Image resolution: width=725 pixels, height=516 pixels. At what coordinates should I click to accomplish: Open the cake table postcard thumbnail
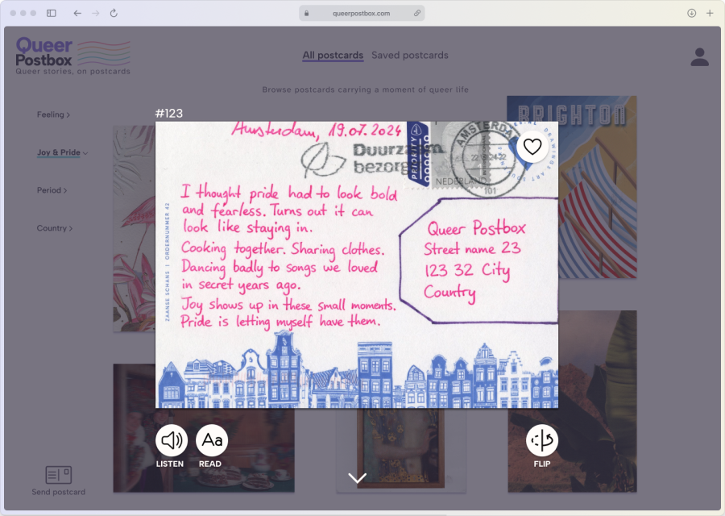click(204, 450)
